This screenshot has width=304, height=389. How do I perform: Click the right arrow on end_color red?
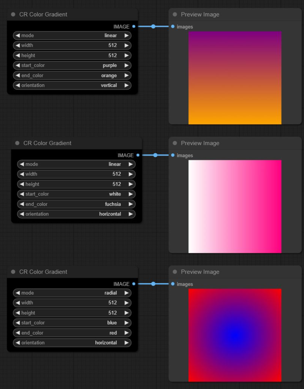127,333
